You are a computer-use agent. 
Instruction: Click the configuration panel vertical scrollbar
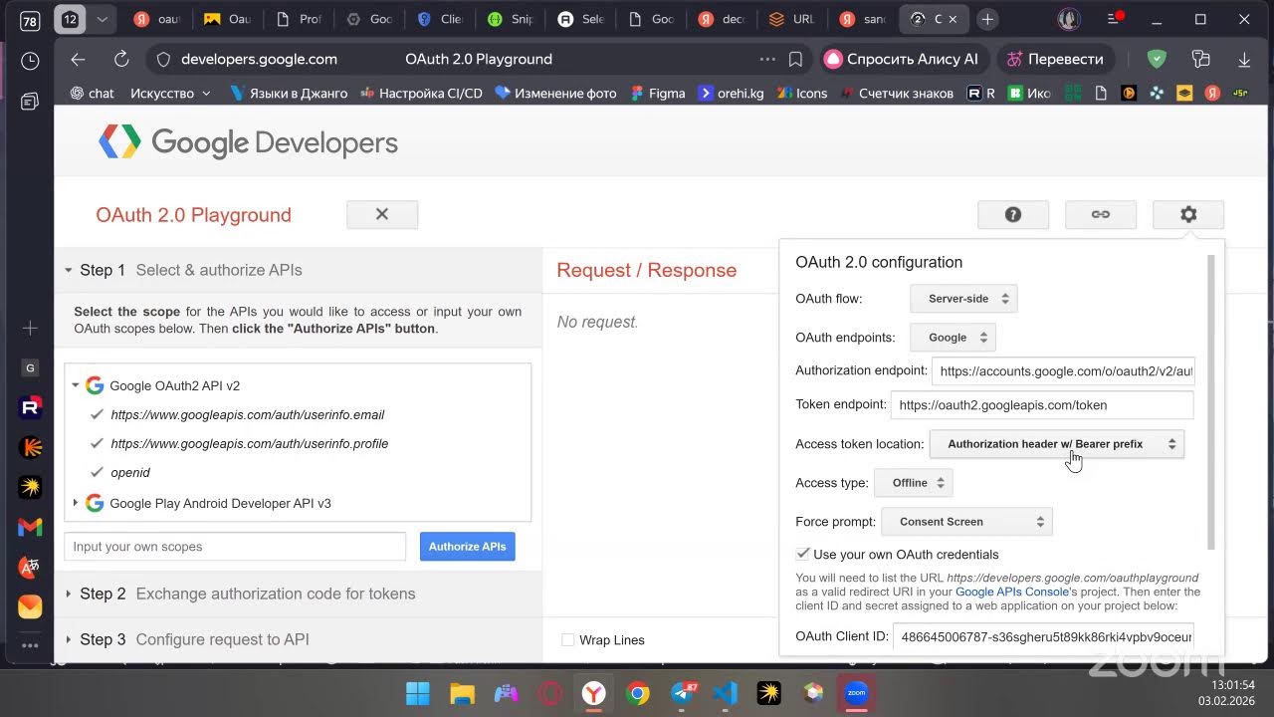point(1211,401)
